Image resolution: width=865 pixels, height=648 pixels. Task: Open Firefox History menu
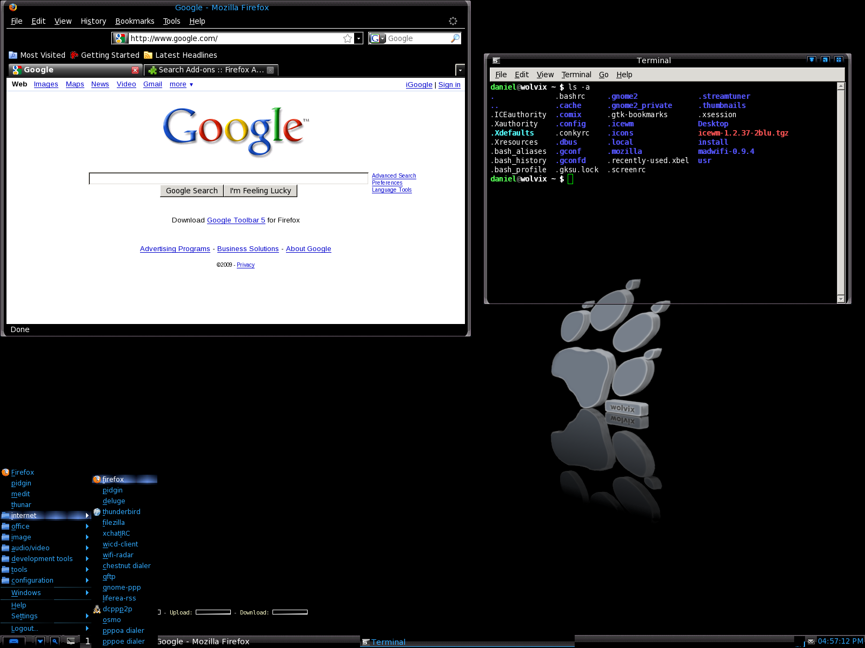point(94,21)
